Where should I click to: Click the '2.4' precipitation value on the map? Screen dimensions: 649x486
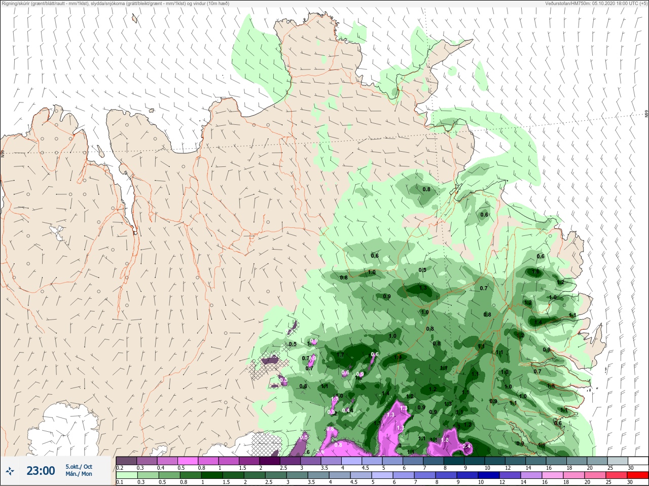[x=467, y=446]
